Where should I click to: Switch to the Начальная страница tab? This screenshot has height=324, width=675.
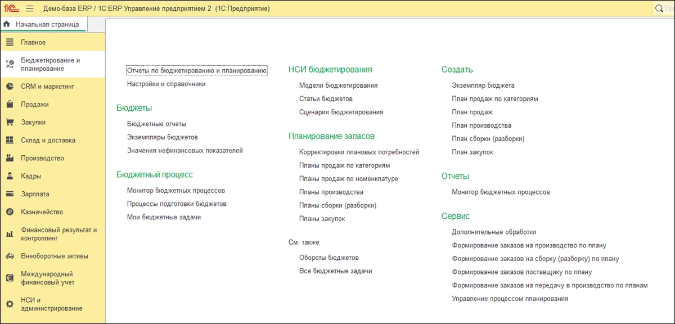click(43, 24)
